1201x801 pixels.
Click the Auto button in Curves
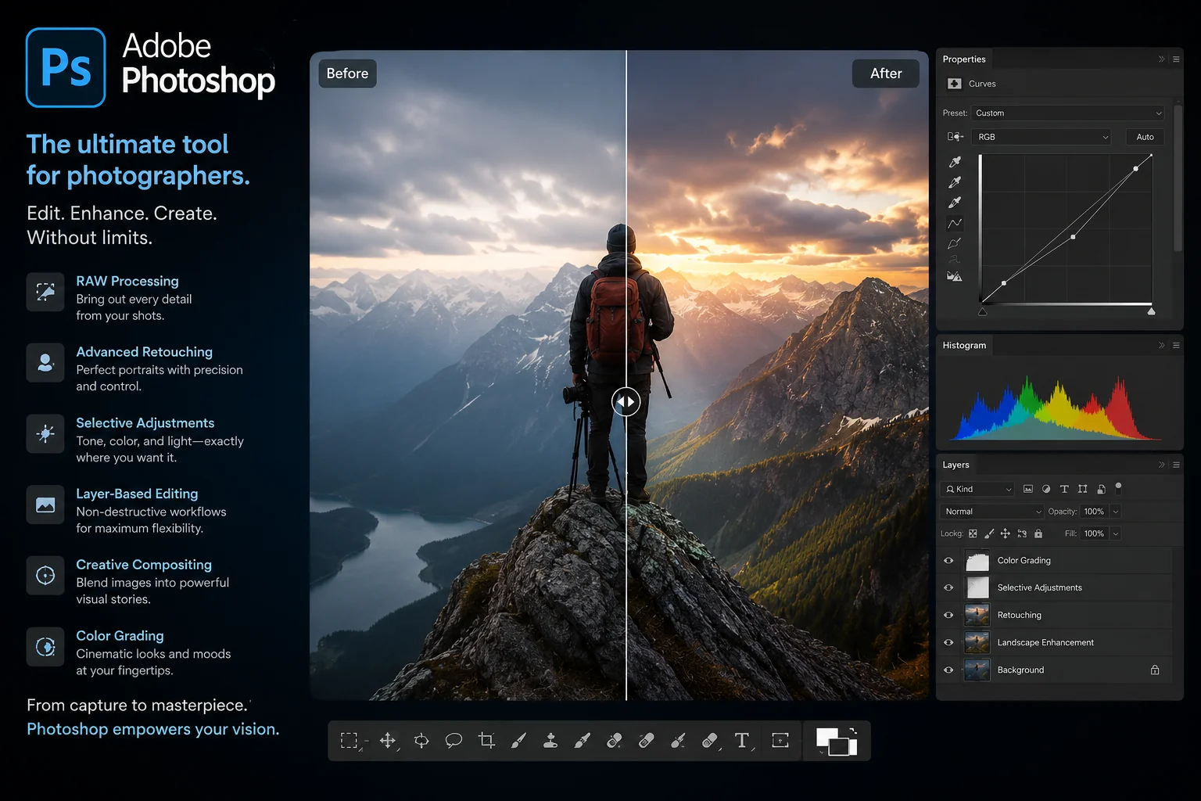coord(1145,137)
